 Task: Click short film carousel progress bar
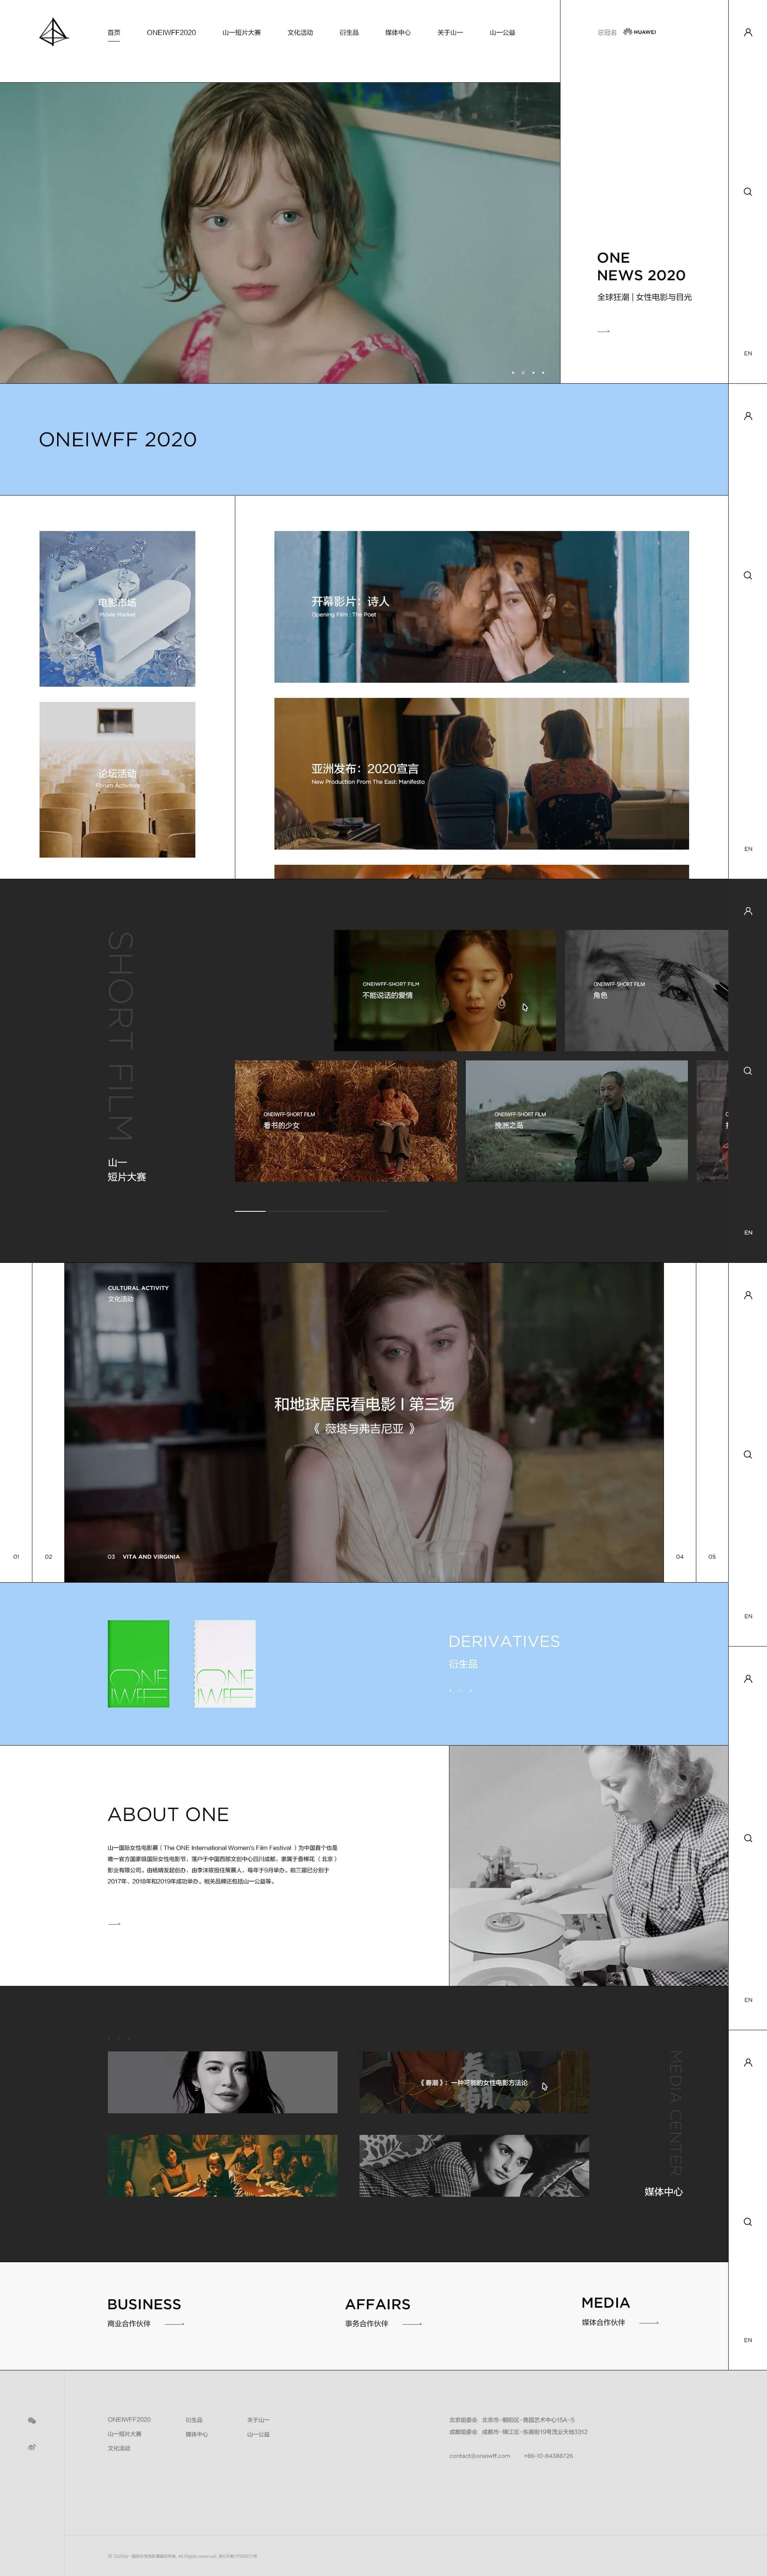[310, 1211]
